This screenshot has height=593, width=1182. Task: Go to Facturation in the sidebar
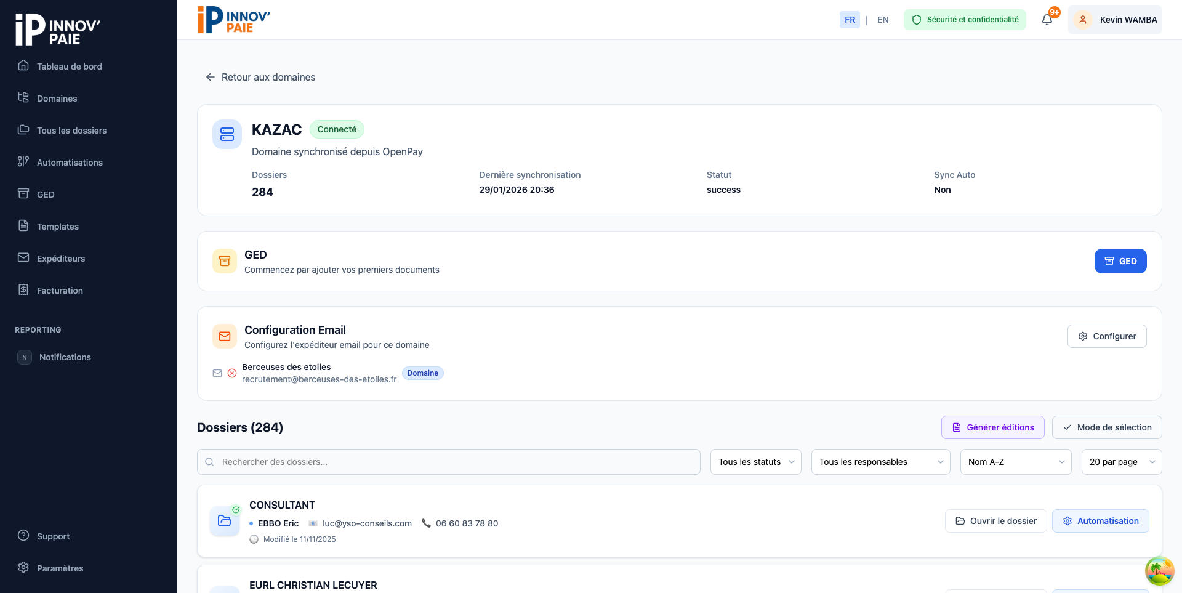[x=60, y=291]
